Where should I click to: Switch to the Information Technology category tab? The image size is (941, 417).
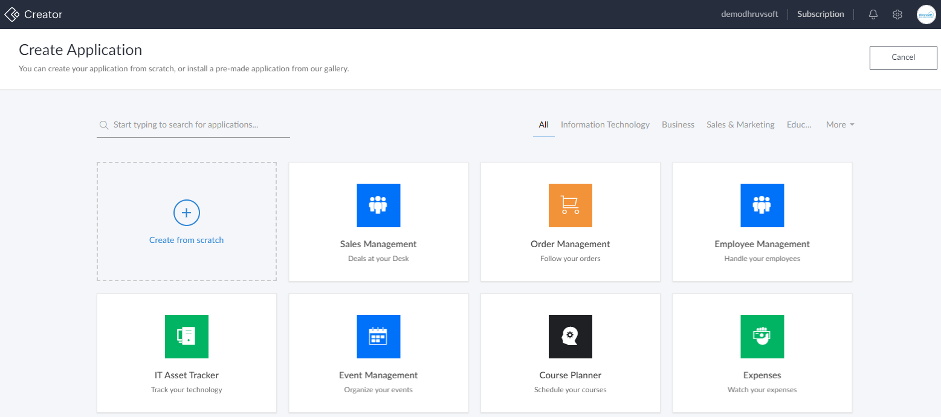click(x=605, y=124)
